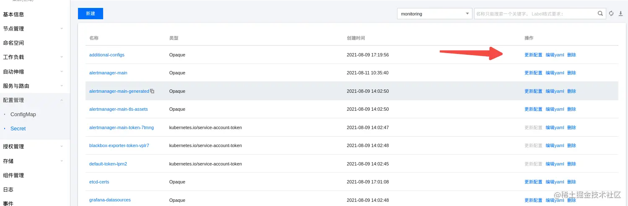Image resolution: width=628 pixels, height=206 pixels.
Task: Copy the alertmanager-main-generated name
Action: click(x=152, y=91)
